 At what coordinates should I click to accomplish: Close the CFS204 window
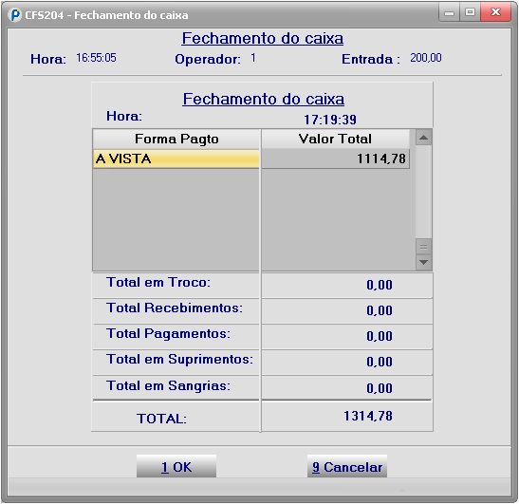click(495, 13)
